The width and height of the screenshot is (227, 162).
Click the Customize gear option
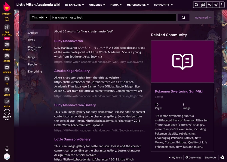193,157
